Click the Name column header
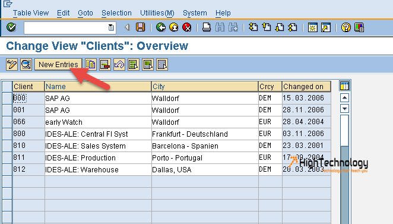This screenshot has height=224, width=393. click(x=98, y=86)
